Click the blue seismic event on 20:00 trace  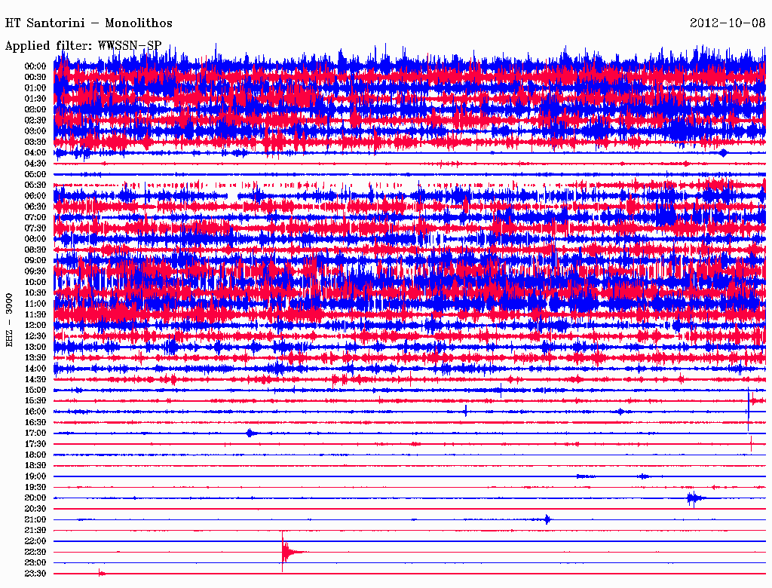click(694, 498)
